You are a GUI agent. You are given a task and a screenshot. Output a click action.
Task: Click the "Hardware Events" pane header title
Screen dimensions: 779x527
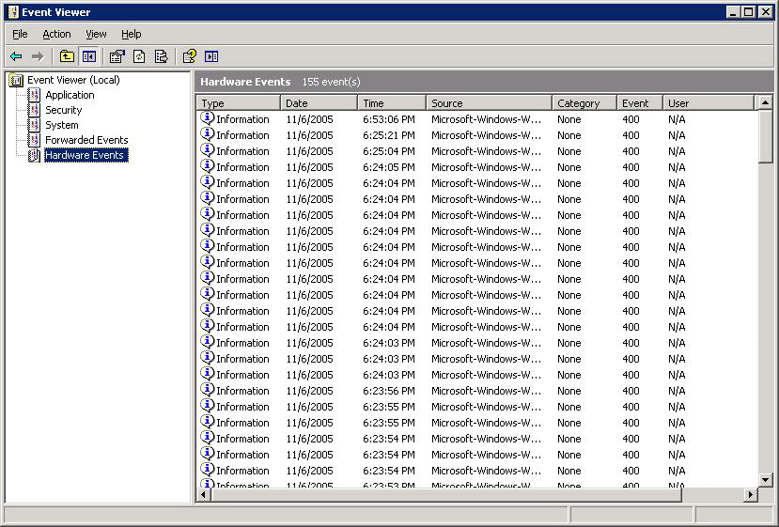point(245,82)
